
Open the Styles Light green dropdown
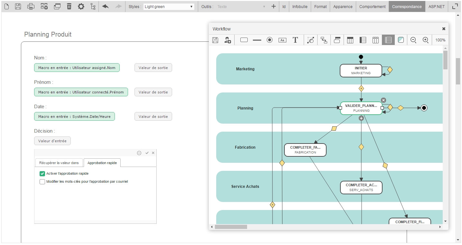tap(169, 7)
